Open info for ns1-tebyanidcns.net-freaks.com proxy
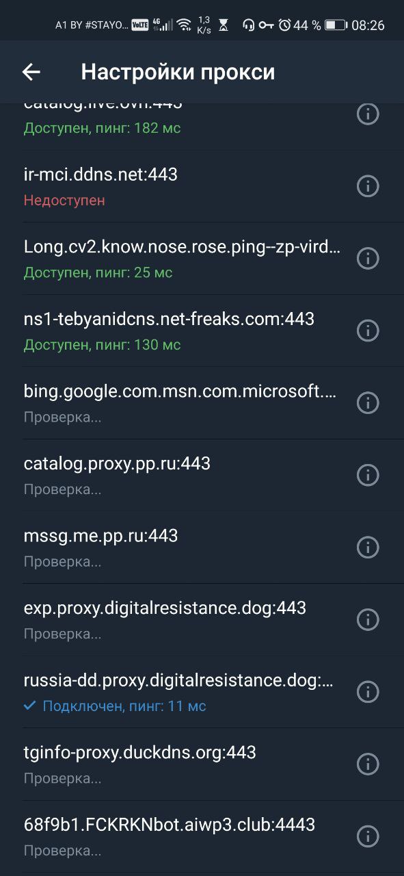 (368, 331)
